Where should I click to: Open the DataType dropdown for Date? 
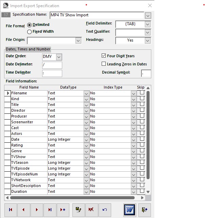(86, 140)
